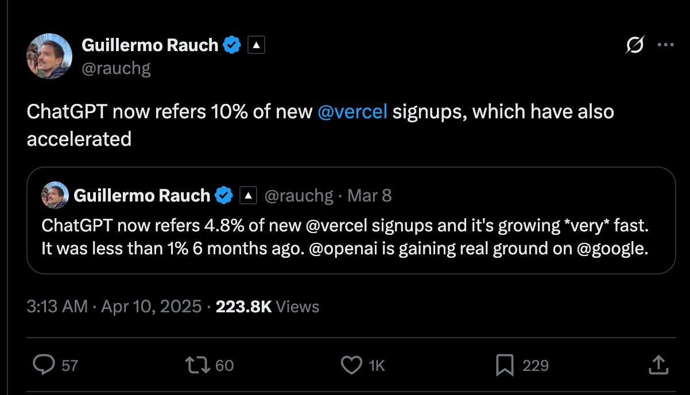Open the 3:13 AM Apr 10, 2025 timestamp
The image size is (690, 395).
click(x=114, y=306)
